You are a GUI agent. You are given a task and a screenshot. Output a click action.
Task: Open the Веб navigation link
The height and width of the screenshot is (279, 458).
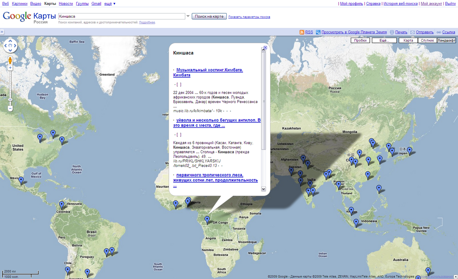pos(5,4)
